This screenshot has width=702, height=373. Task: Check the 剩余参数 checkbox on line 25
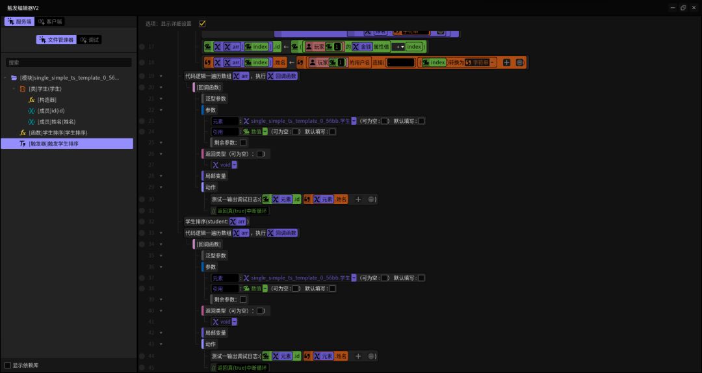[243, 142]
